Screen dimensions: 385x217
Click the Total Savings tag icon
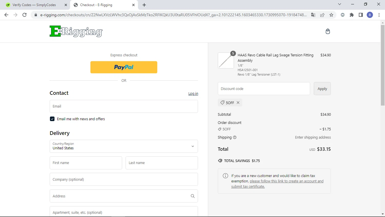point(220,161)
